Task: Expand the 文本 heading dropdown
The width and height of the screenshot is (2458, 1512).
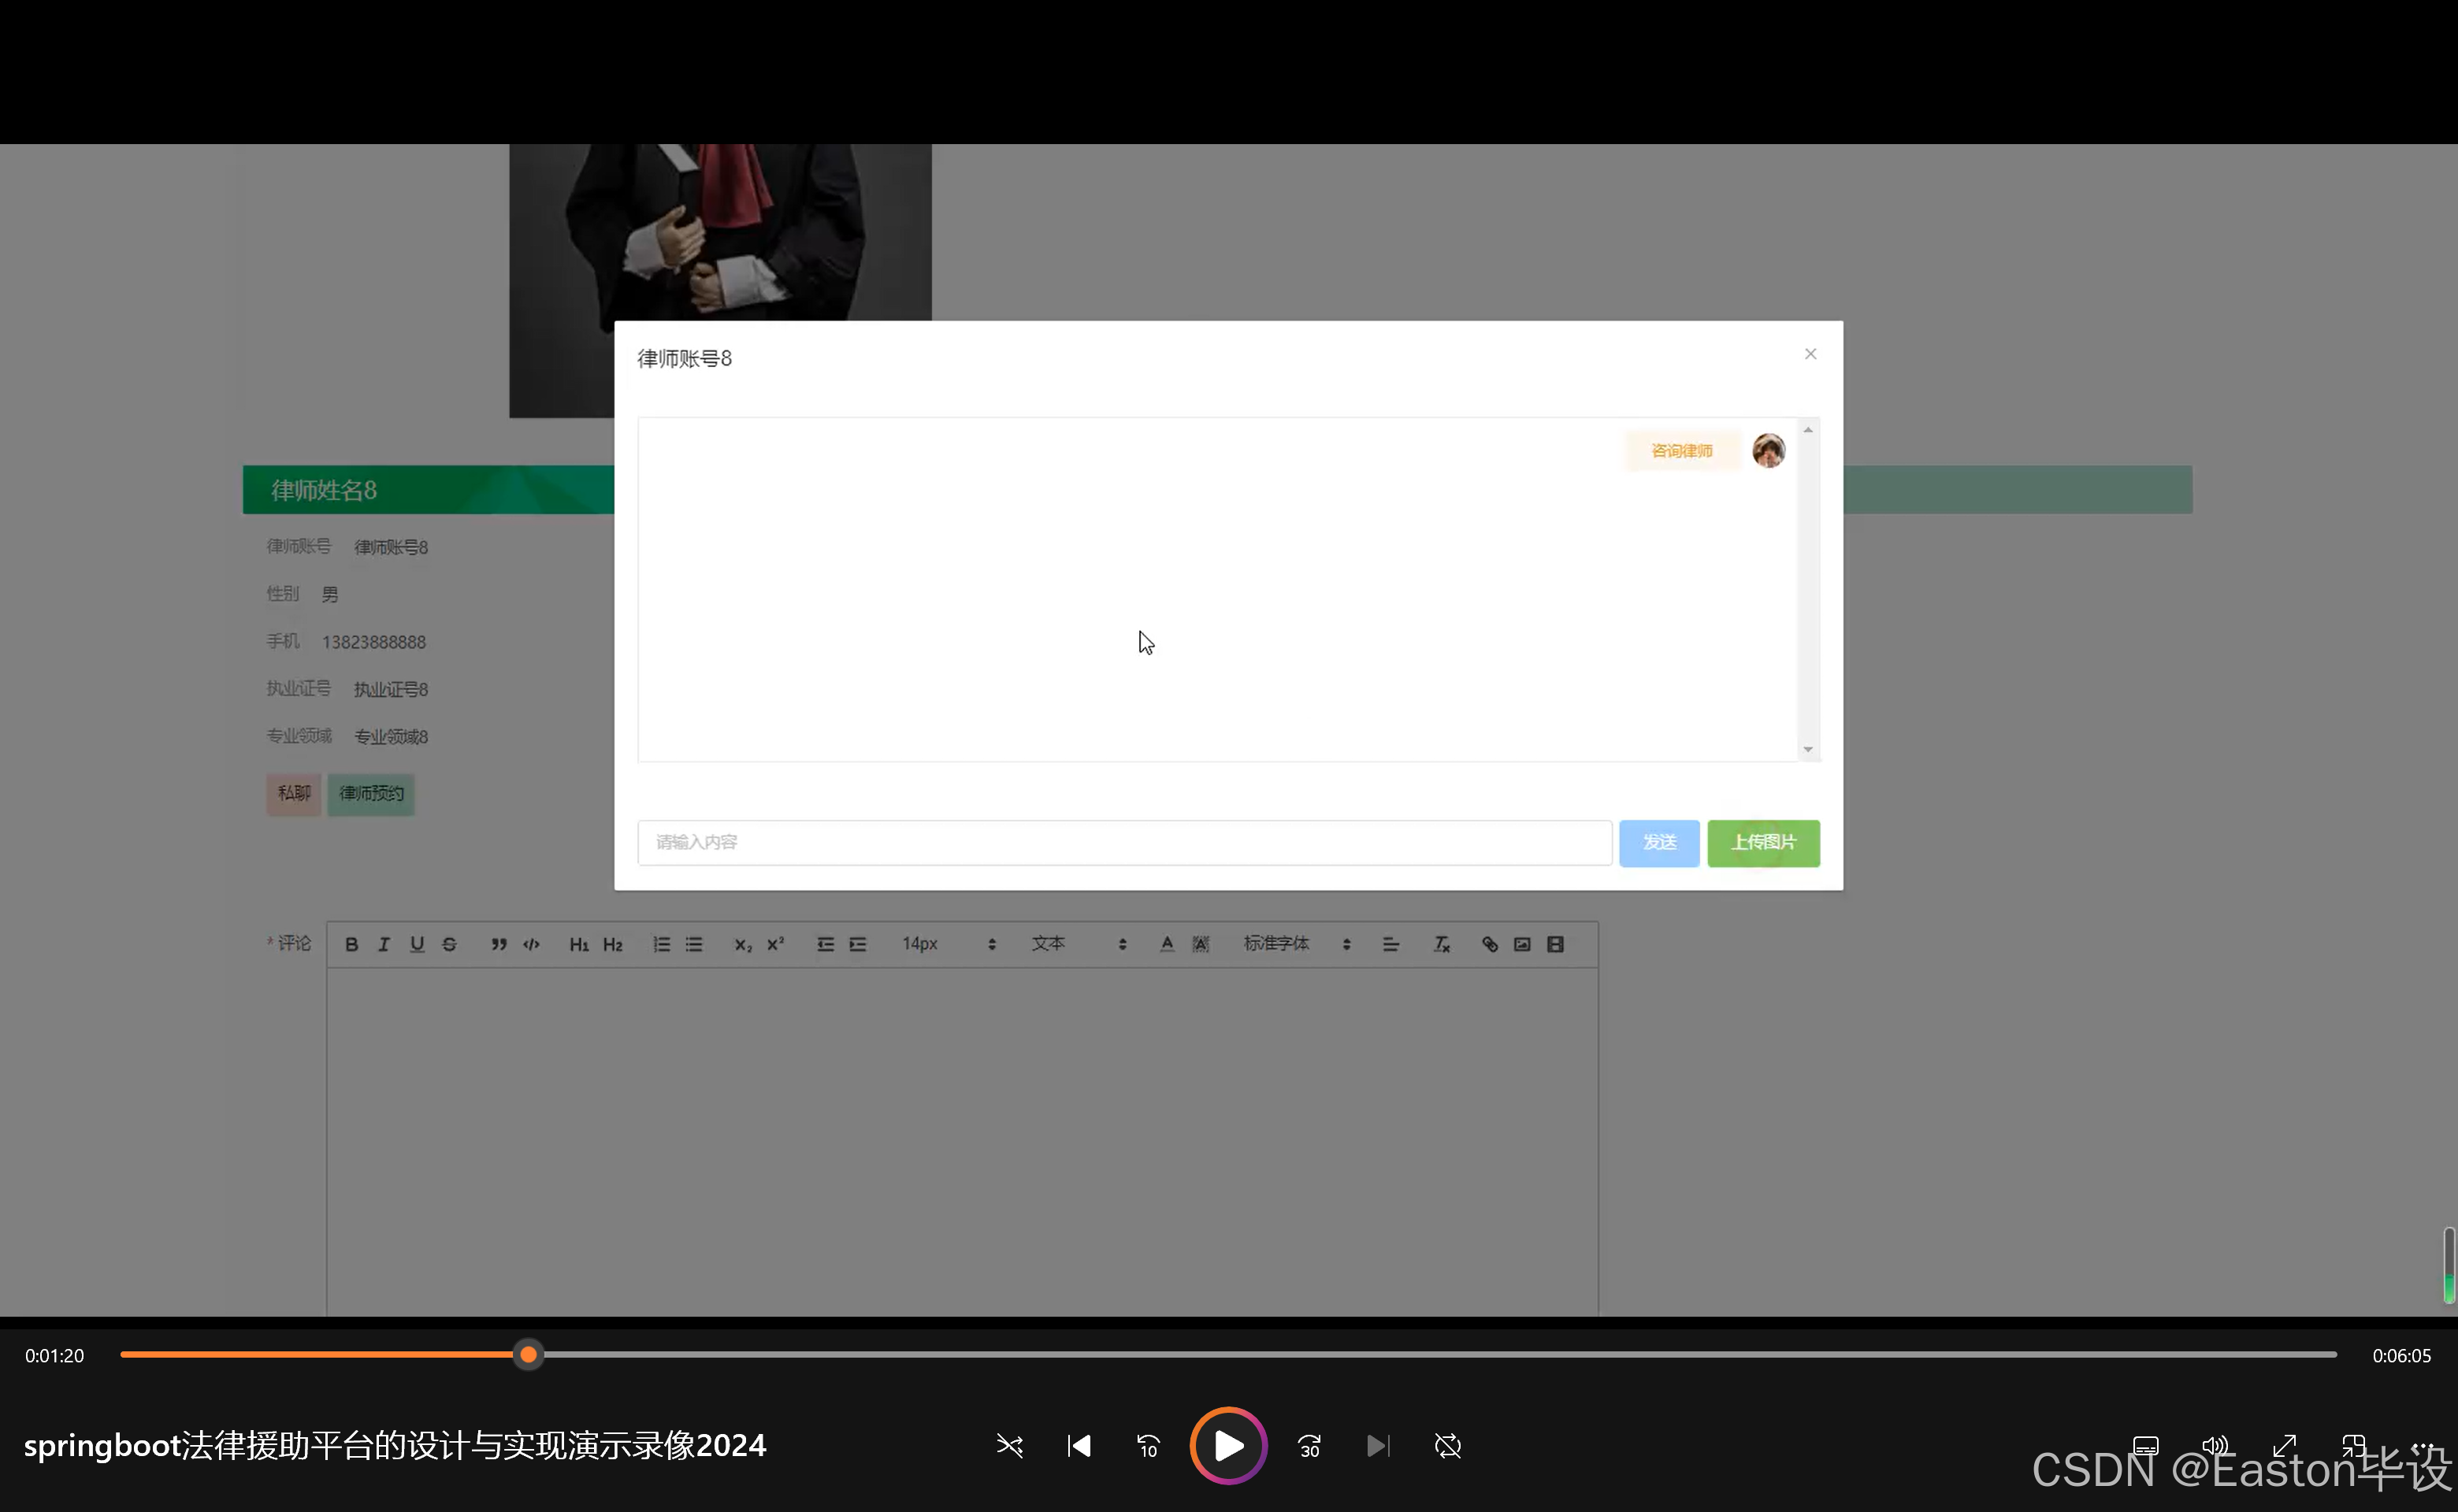Action: (x=1079, y=944)
